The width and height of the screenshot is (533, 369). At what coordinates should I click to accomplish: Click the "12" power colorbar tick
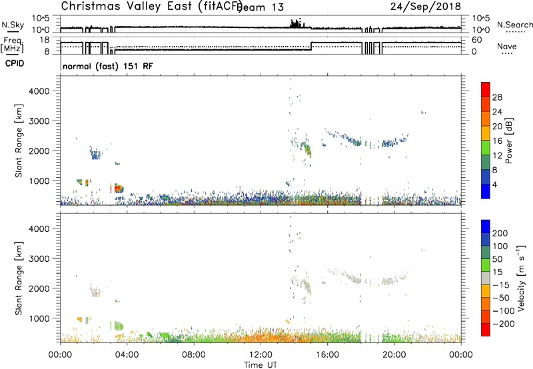(497, 156)
